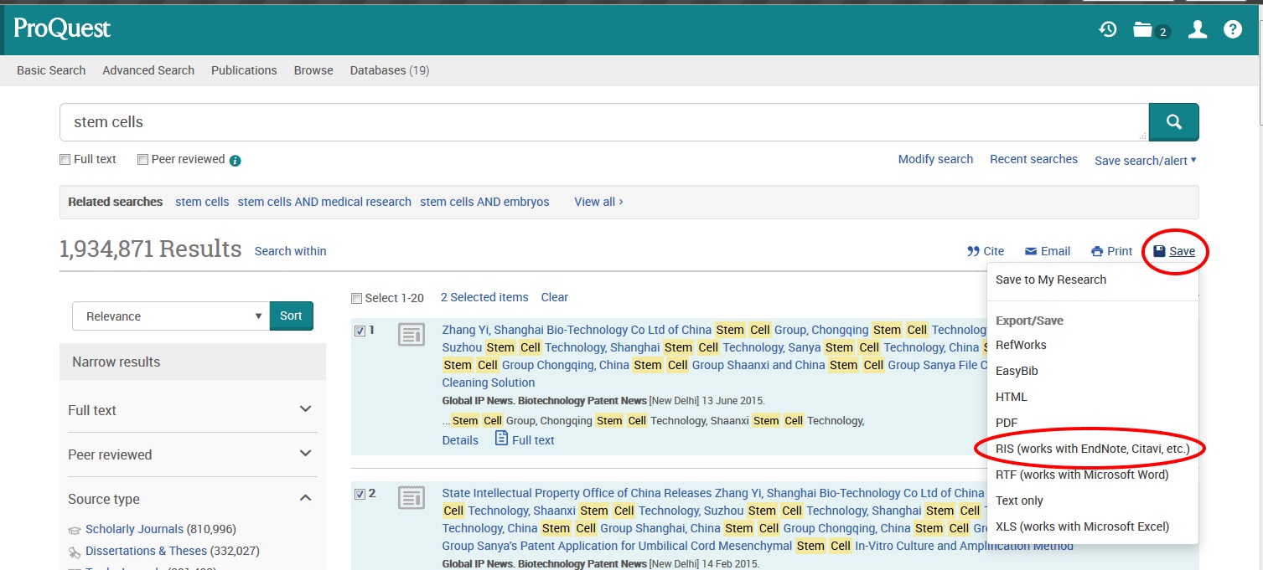Image resolution: width=1263 pixels, height=570 pixels.
Task: Click the Scholarly Journals source icon
Action: [x=75, y=530]
